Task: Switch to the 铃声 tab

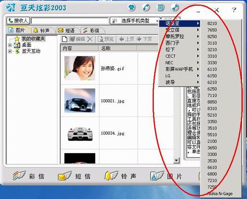Action: [x=42, y=30]
